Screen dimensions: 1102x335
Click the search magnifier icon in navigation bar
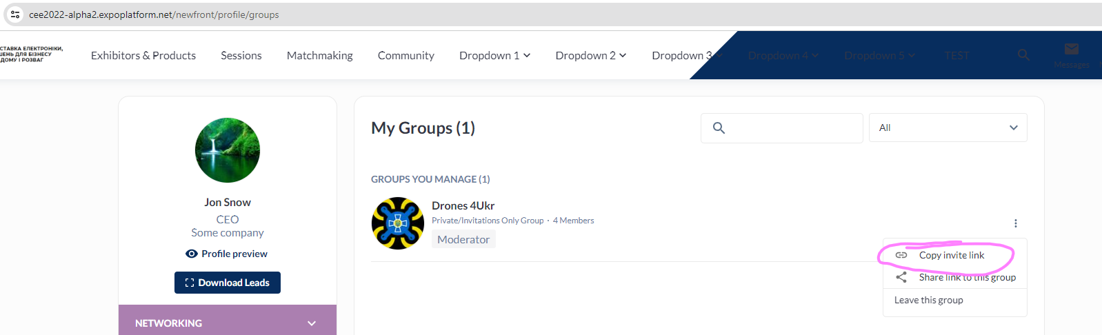click(1023, 55)
